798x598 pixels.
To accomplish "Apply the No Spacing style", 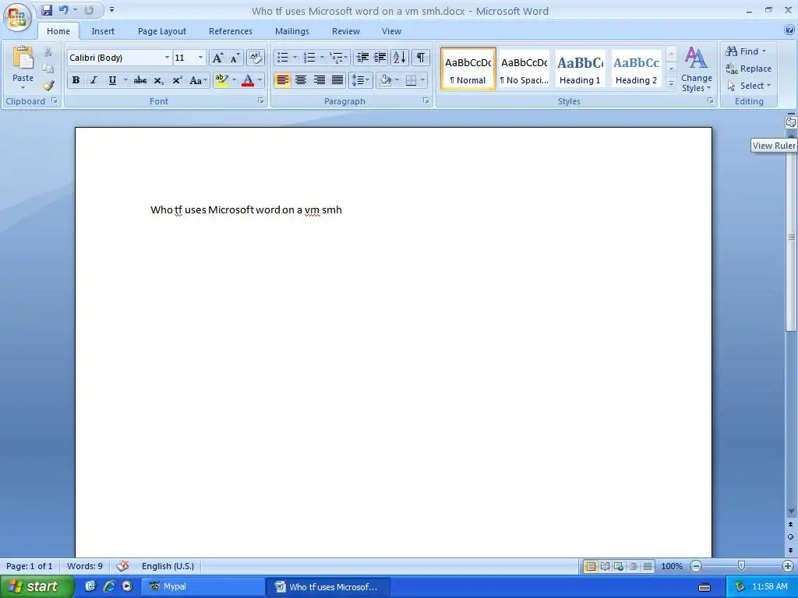I will (524, 69).
